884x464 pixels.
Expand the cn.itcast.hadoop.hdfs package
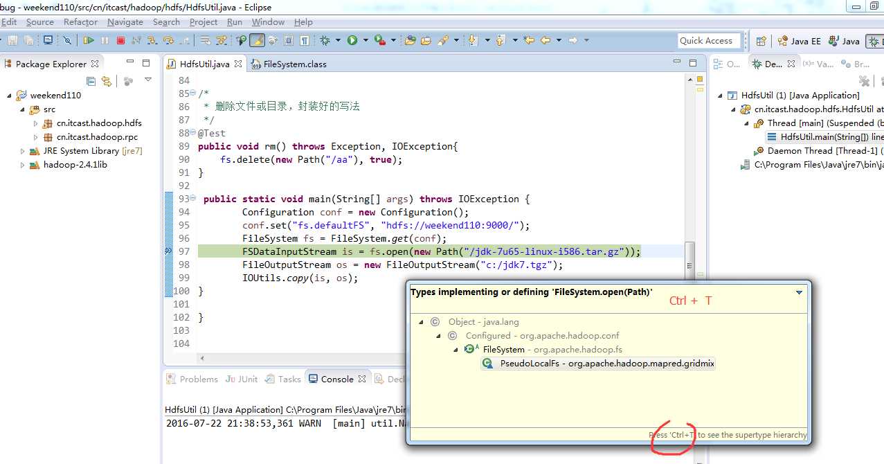click(36, 123)
